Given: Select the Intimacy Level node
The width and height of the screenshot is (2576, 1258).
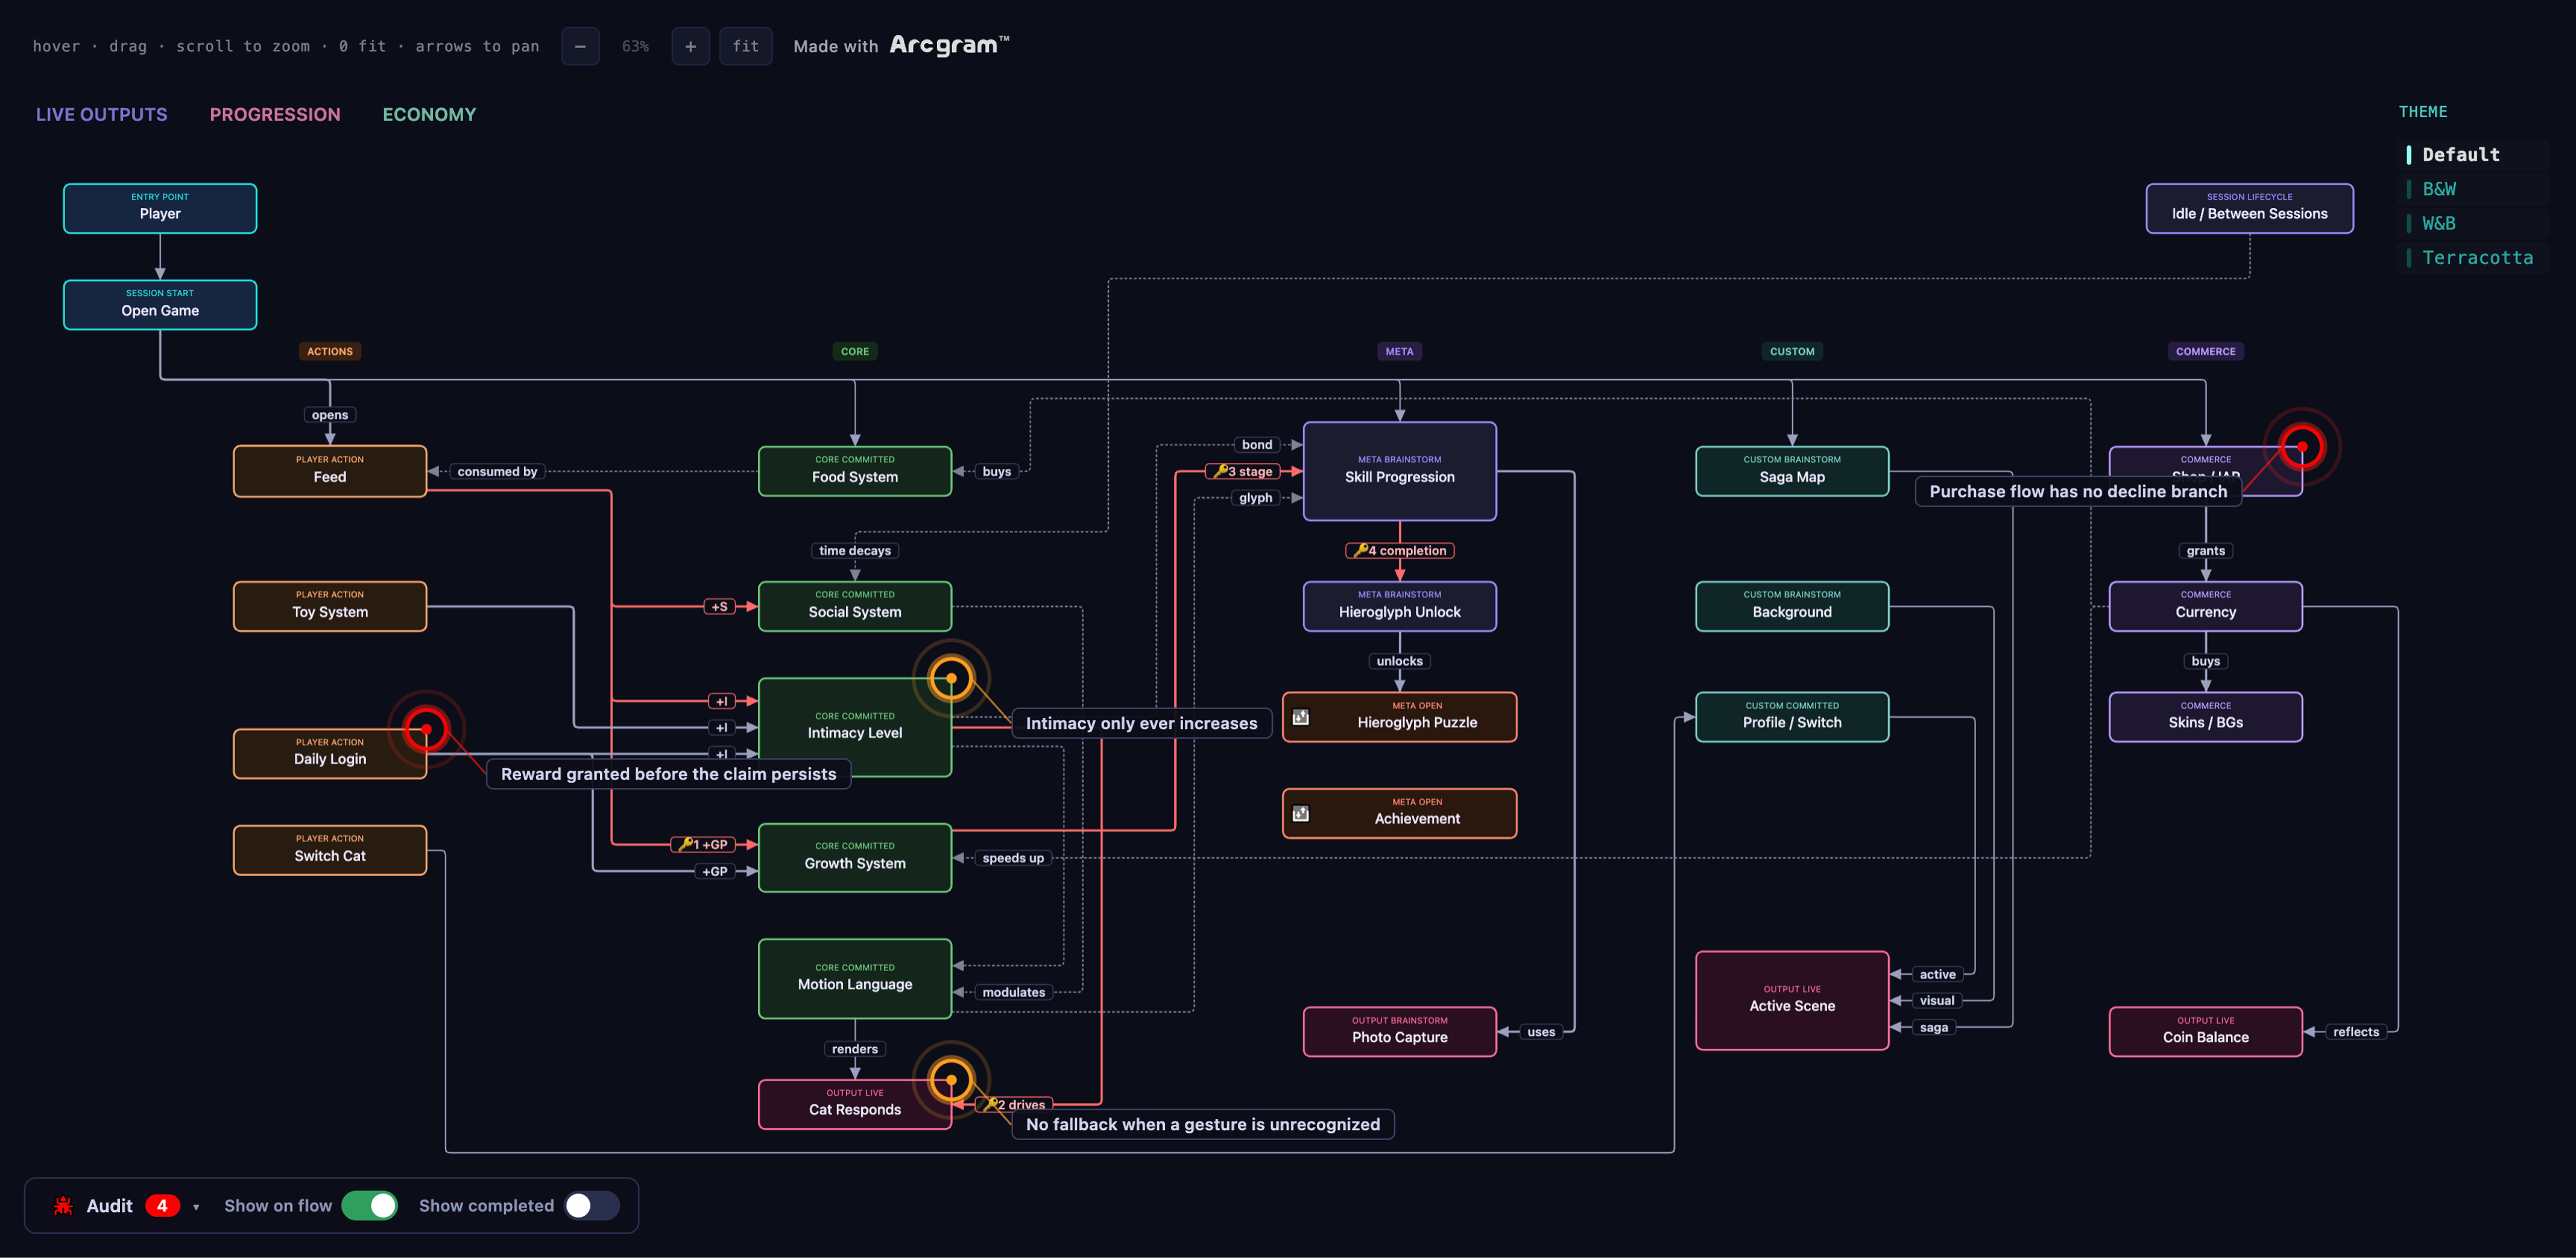Looking at the screenshot, I should pyautogui.click(x=855, y=727).
